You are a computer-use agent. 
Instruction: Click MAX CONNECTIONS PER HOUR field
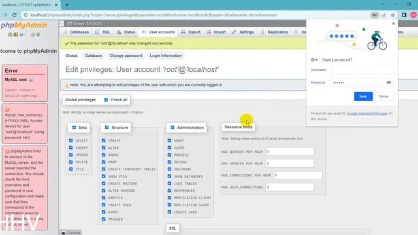pyautogui.click(x=298, y=176)
